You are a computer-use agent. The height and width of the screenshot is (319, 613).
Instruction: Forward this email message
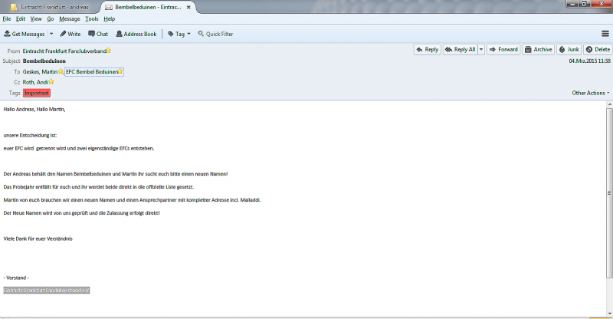coord(503,49)
